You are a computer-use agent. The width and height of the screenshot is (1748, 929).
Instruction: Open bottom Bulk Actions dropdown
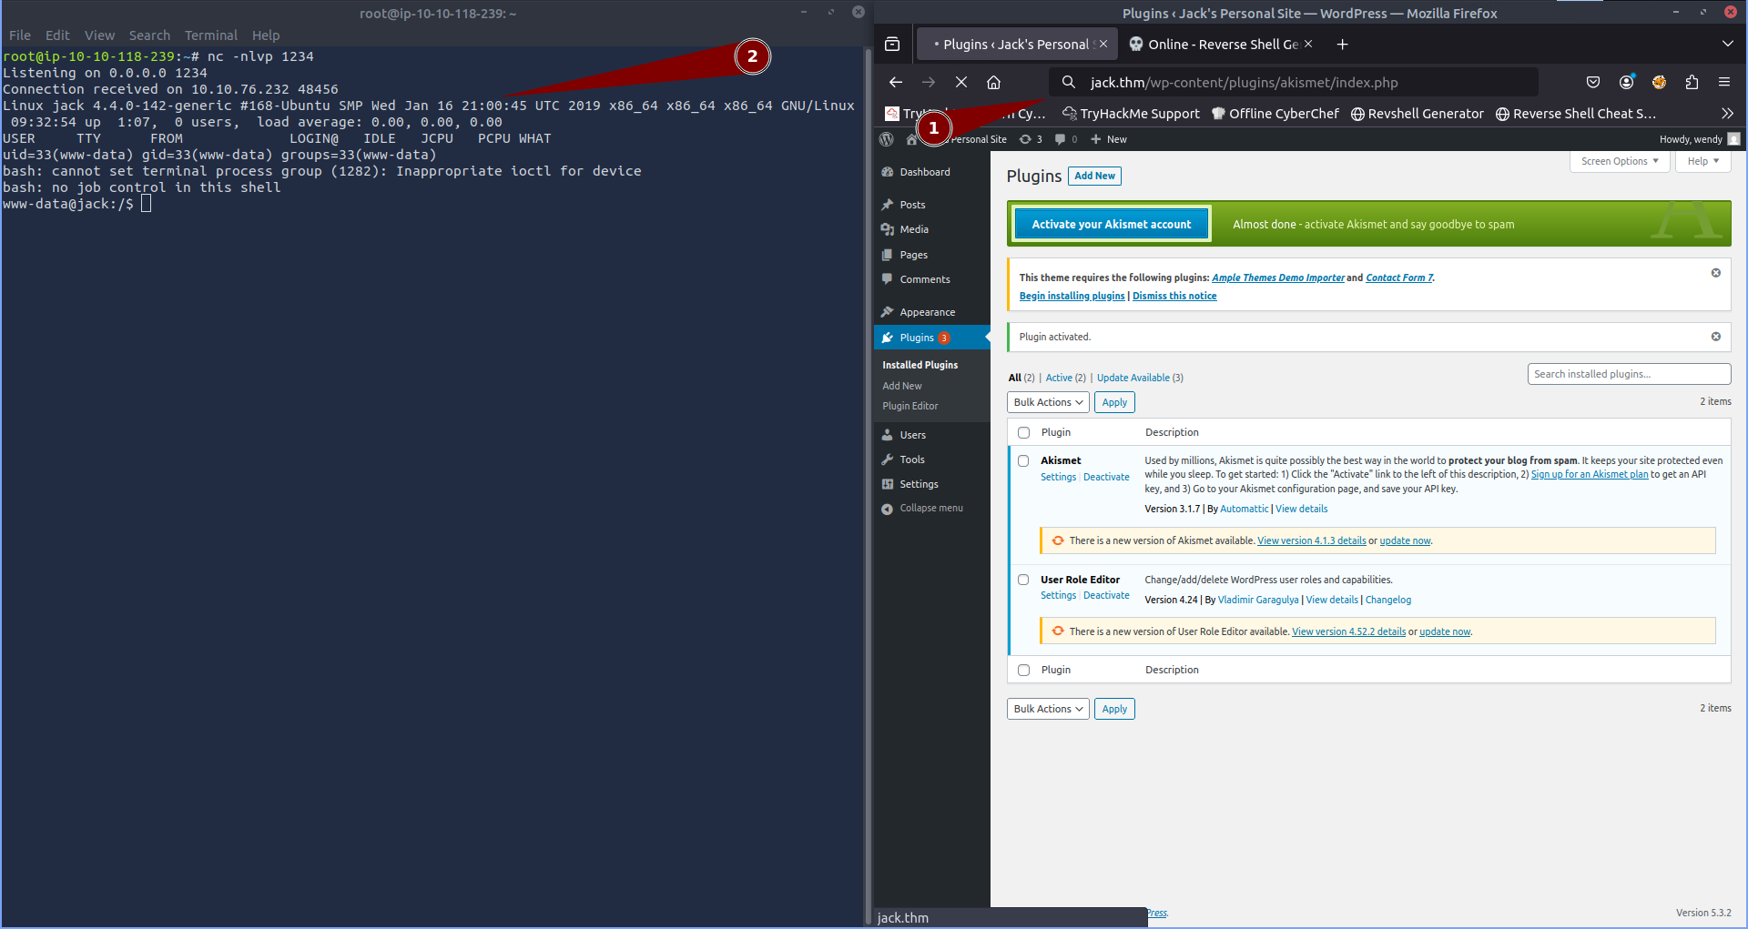[1048, 709]
